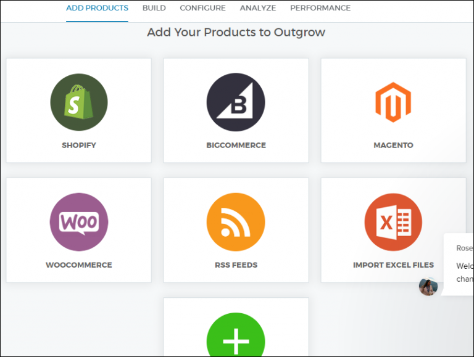Select the Add Products tab
Viewport: 474px width, 357px height.
click(x=97, y=8)
